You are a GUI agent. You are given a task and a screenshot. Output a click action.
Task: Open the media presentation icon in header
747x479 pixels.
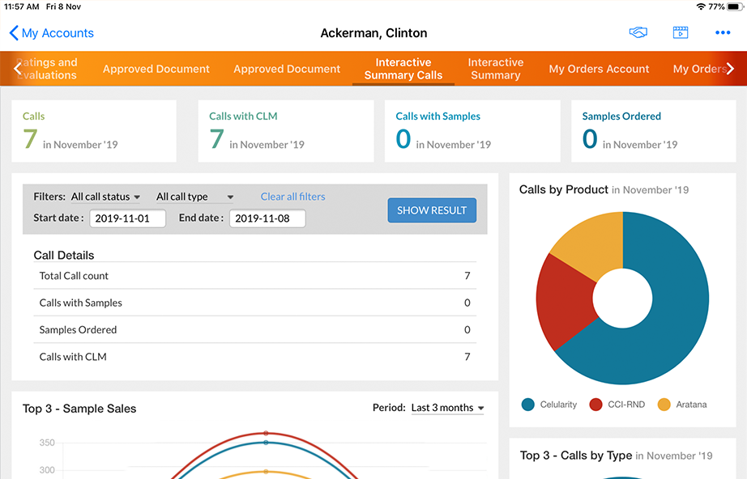click(681, 33)
